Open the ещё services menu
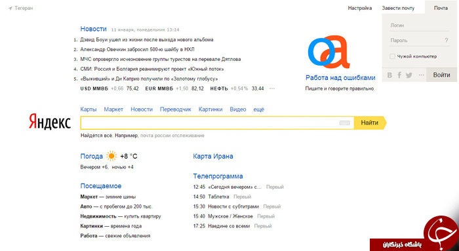This screenshot has width=459, height=251. (259, 109)
